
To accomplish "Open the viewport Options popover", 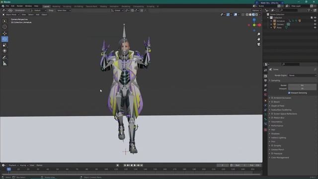I will pos(256,10).
